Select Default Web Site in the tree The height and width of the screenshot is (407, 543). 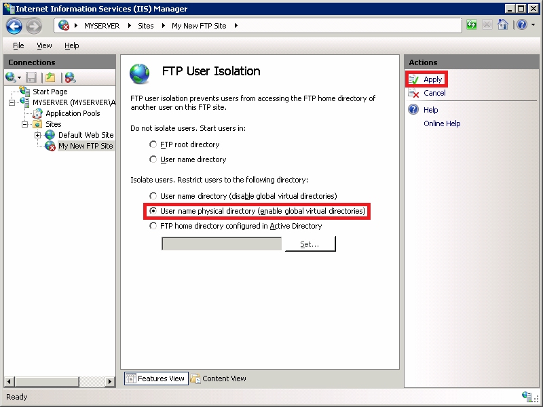pyautogui.click(x=86, y=135)
